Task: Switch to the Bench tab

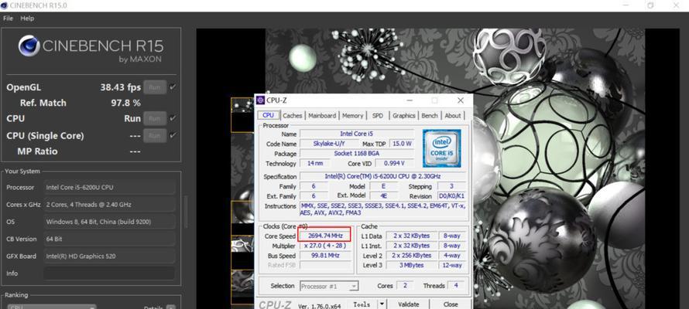Action: click(x=430, y=116)
